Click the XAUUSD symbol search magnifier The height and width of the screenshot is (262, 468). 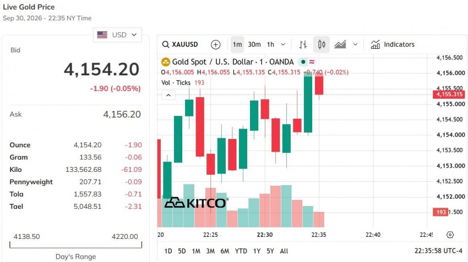coord(165,44)
